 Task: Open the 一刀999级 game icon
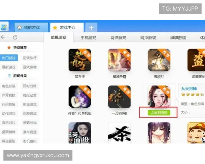[119, 97]
